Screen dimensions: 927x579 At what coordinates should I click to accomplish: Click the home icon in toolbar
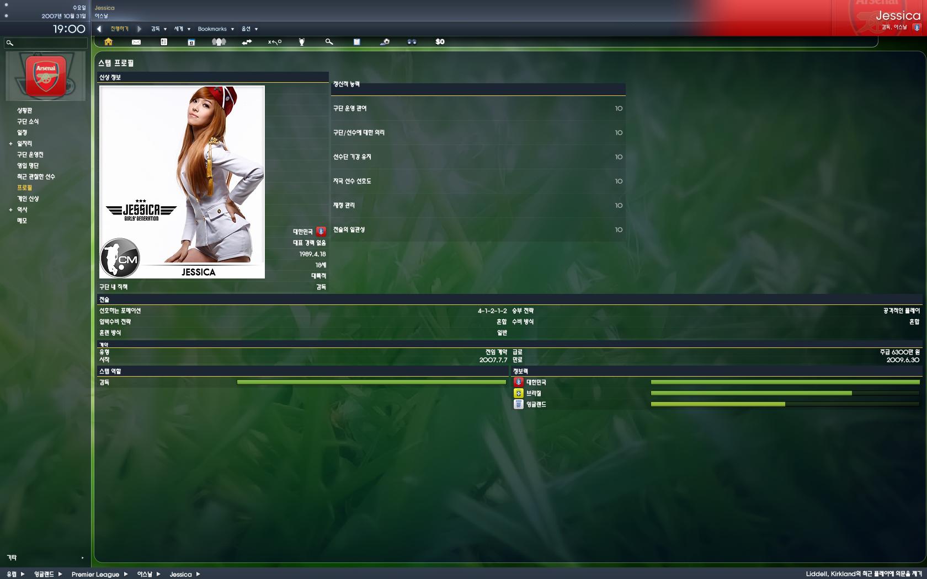(x=108, y=42)
